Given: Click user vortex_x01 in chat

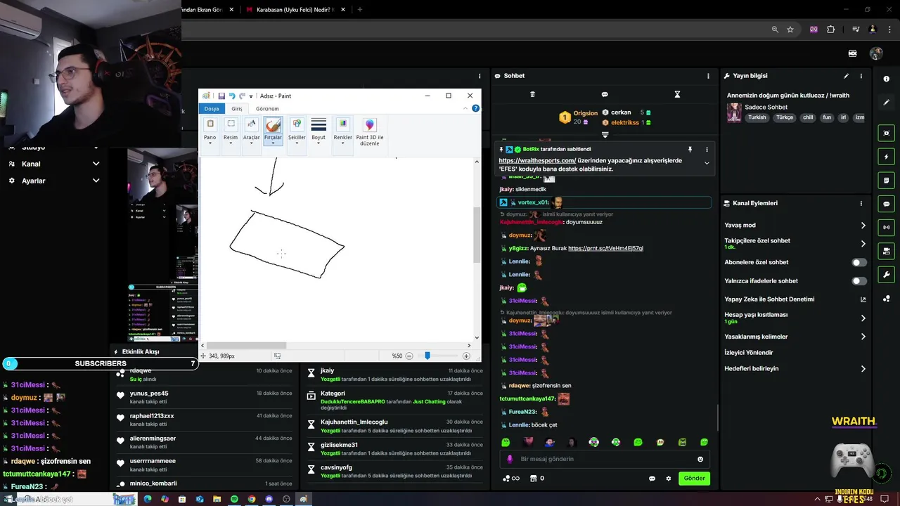Looking at the screenshot, I should [x=533, y=202].
